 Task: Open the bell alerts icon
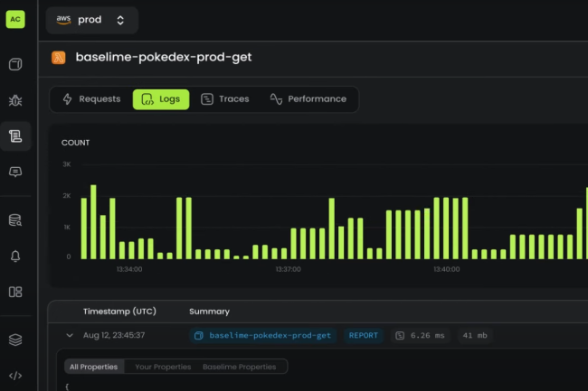[15, 256]
